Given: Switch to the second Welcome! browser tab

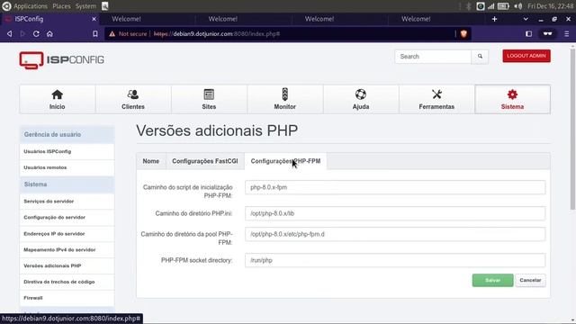Looking at the screenshot, I should (x=222, y=19).
